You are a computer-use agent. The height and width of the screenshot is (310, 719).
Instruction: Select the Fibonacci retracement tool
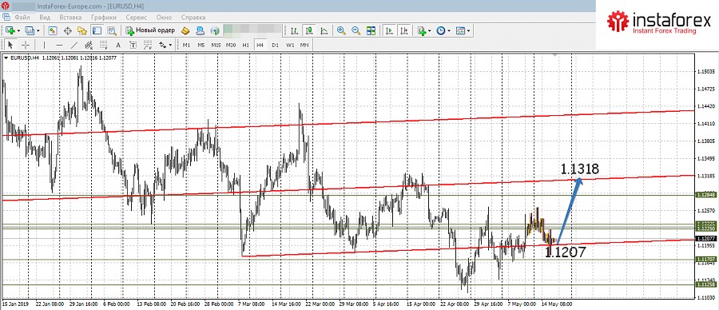point(104,45)
